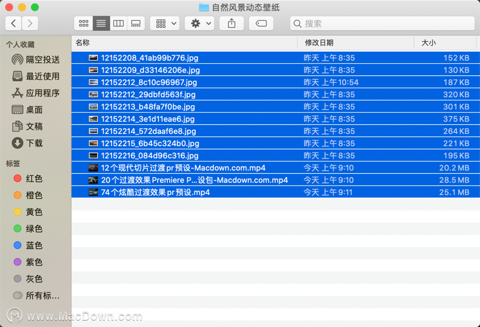Select the 红色 tag

click(28, 178)
